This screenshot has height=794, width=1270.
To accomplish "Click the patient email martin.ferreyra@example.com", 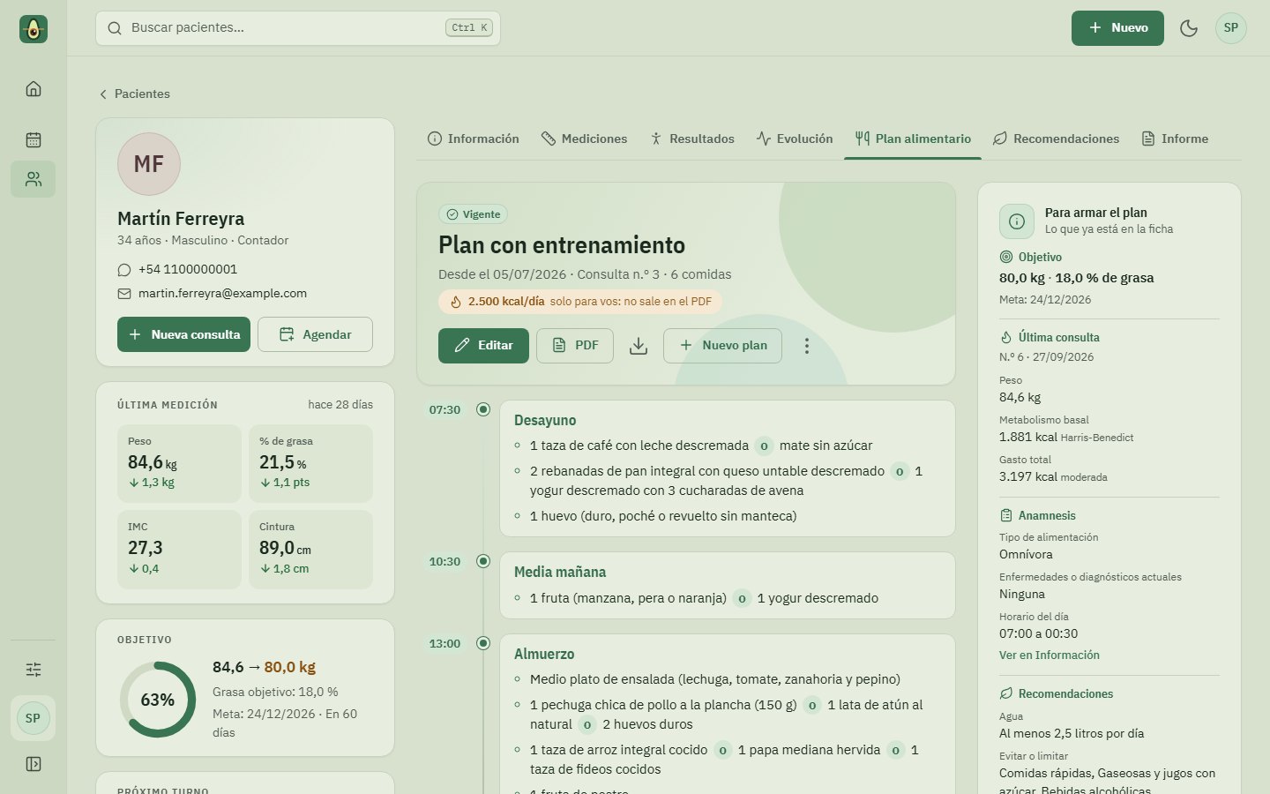I will coord(222,294).
